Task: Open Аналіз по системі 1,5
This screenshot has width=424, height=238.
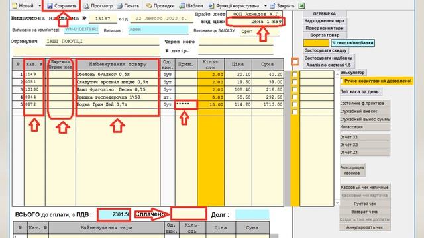Action: pyautogui.click(x=329, y=65)
